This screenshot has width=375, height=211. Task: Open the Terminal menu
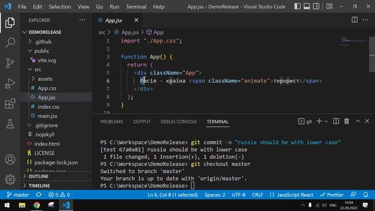click(x=136, y=6)
